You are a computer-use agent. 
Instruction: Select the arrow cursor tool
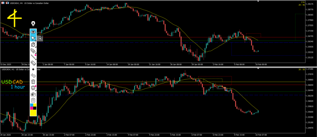33,38
